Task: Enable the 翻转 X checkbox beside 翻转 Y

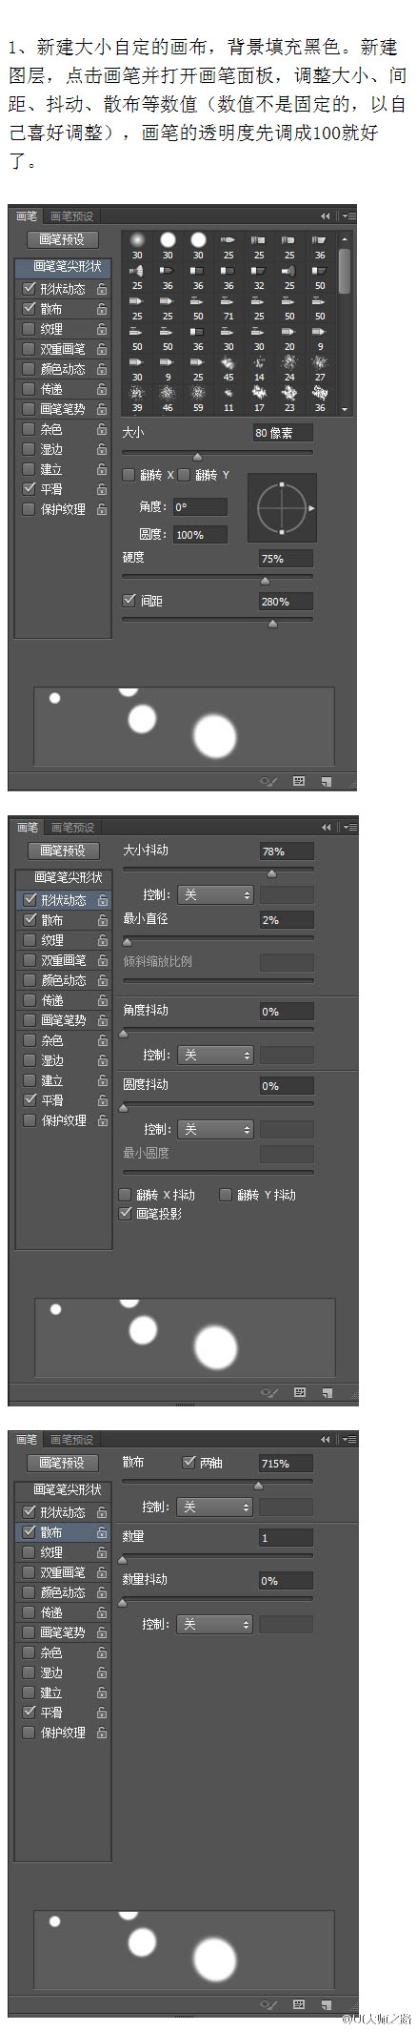Action: (129, 475)
